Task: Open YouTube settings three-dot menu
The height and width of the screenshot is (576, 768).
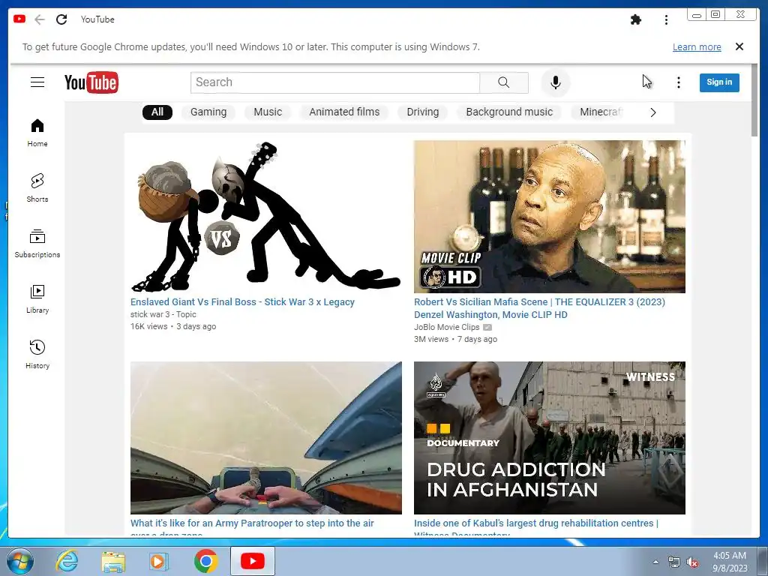Action: point(678,82)
